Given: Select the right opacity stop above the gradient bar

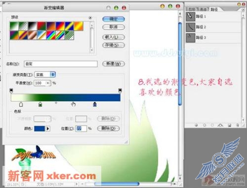Looking at the screenshot, I should pyautogui.click(x=120, y=91).
